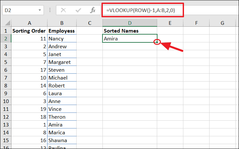
Task: Click the fill handle of cell D2
Action: [157, 42]
